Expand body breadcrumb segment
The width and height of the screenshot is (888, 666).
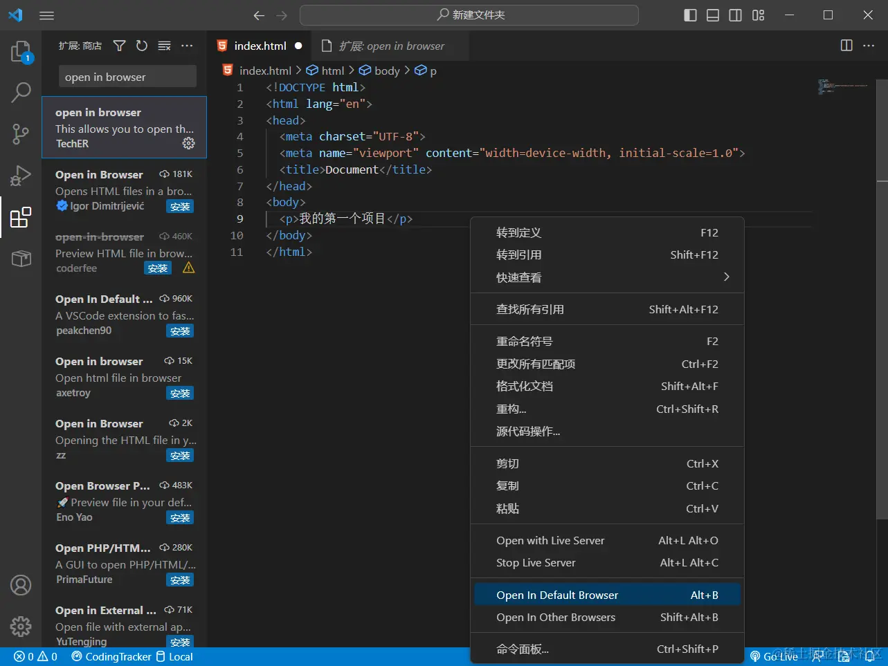pyautogui.click(x=379, y=71)
